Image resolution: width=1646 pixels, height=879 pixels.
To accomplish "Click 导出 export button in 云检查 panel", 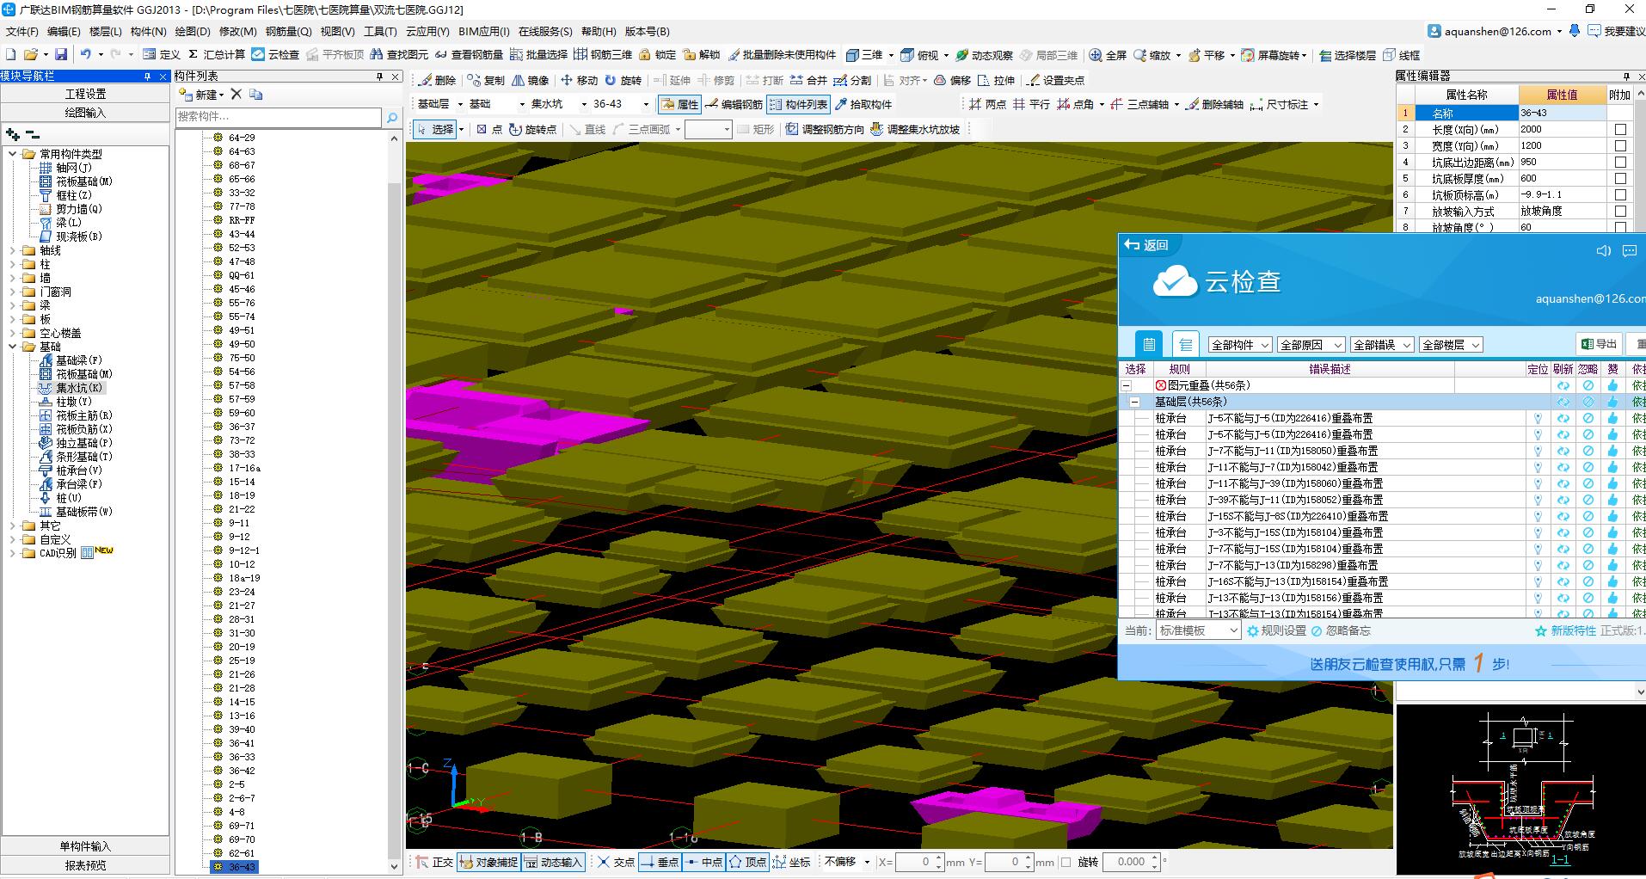I will [x=1599, y=344].
